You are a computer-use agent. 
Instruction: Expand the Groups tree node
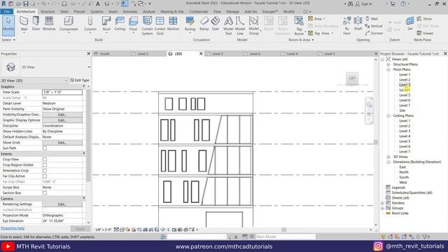click(x=383, y=208)
